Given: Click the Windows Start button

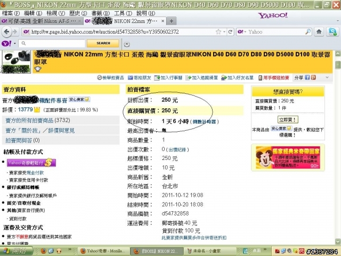Looking at the screenshot, I should (17, 251).
